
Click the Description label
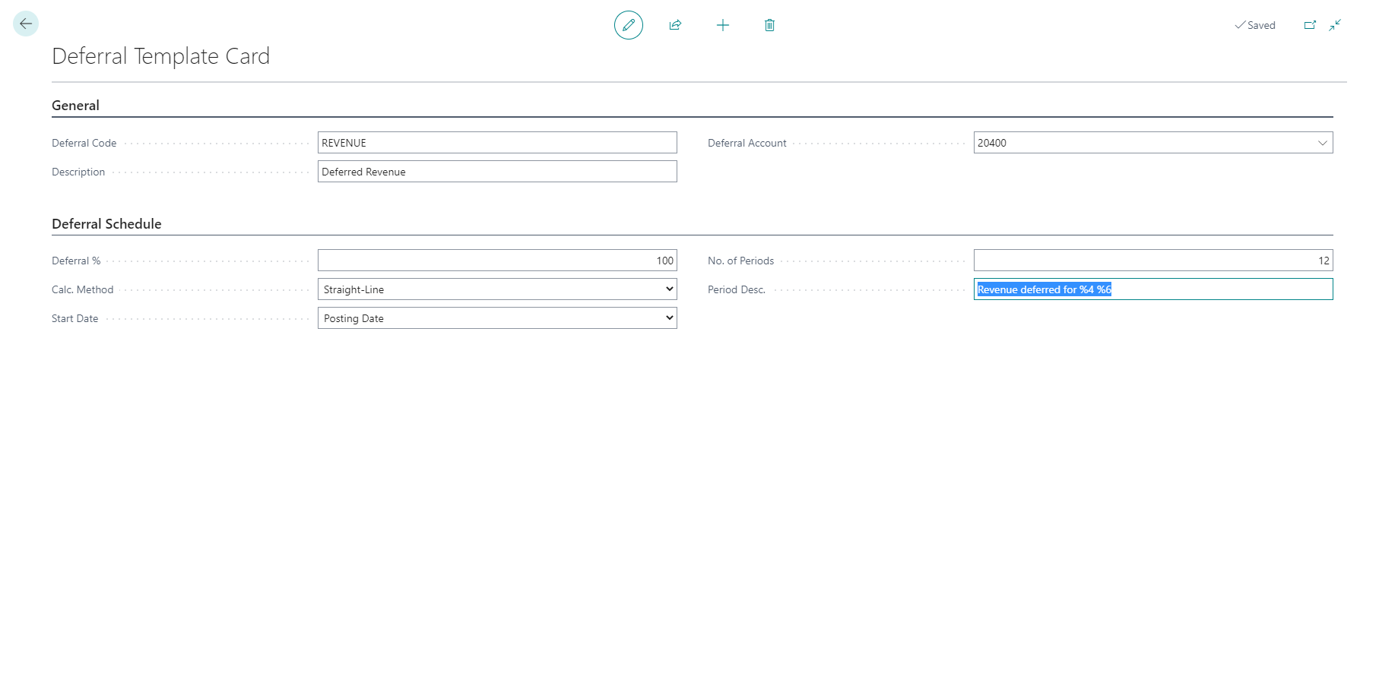click(78, 172)
